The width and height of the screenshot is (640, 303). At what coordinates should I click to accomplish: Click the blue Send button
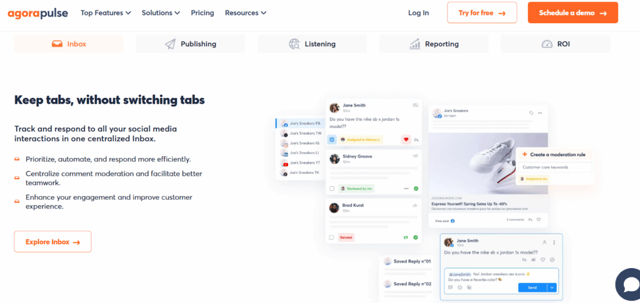(532, 287)
